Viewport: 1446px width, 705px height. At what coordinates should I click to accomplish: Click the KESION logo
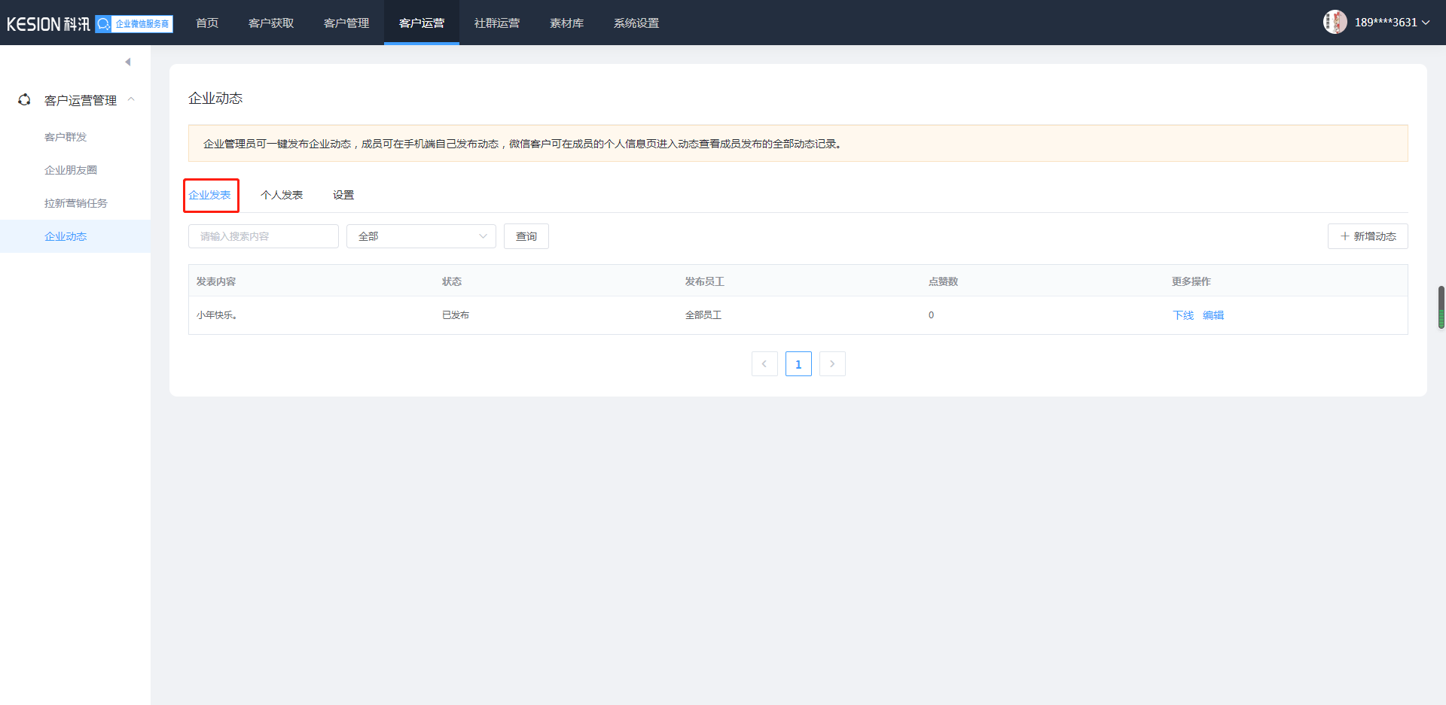click(x=48, y=24)
